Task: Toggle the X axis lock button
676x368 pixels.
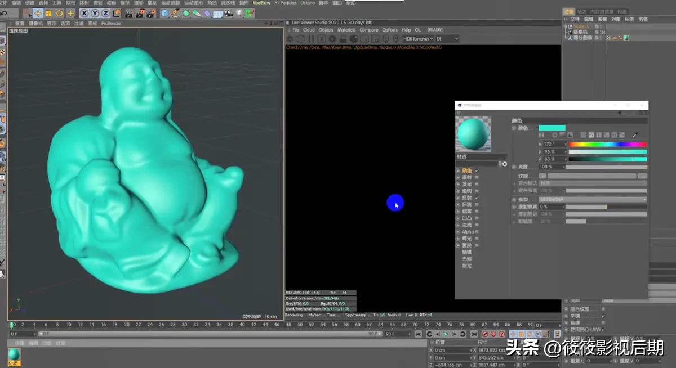Action: click(84, 13)
